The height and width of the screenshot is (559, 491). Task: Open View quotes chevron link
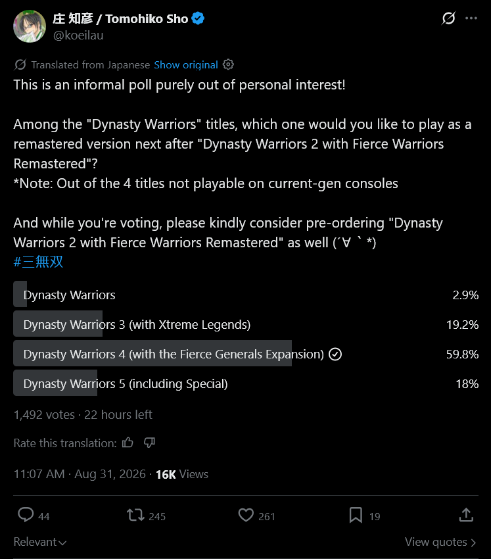[x=440, y=542]
